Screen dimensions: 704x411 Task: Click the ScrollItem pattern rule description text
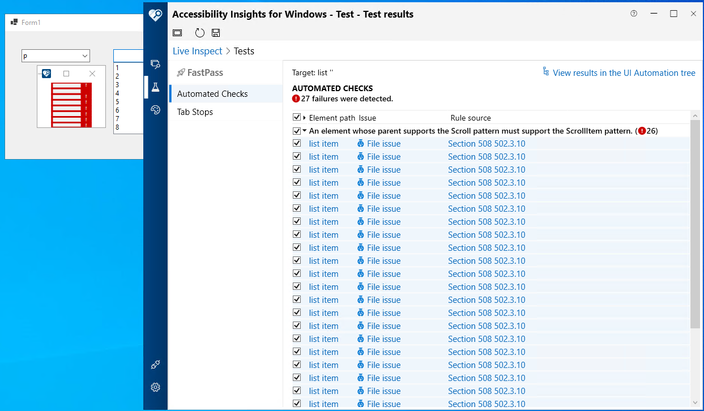[471, 131]
